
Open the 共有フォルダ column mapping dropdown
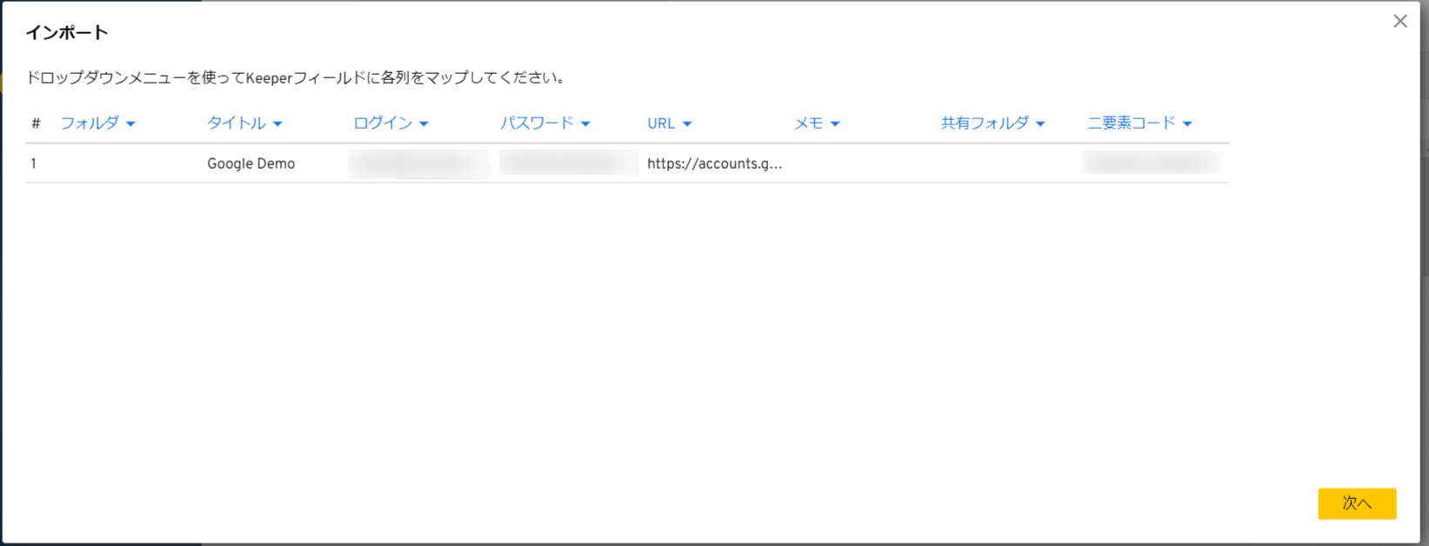[992, 123]
